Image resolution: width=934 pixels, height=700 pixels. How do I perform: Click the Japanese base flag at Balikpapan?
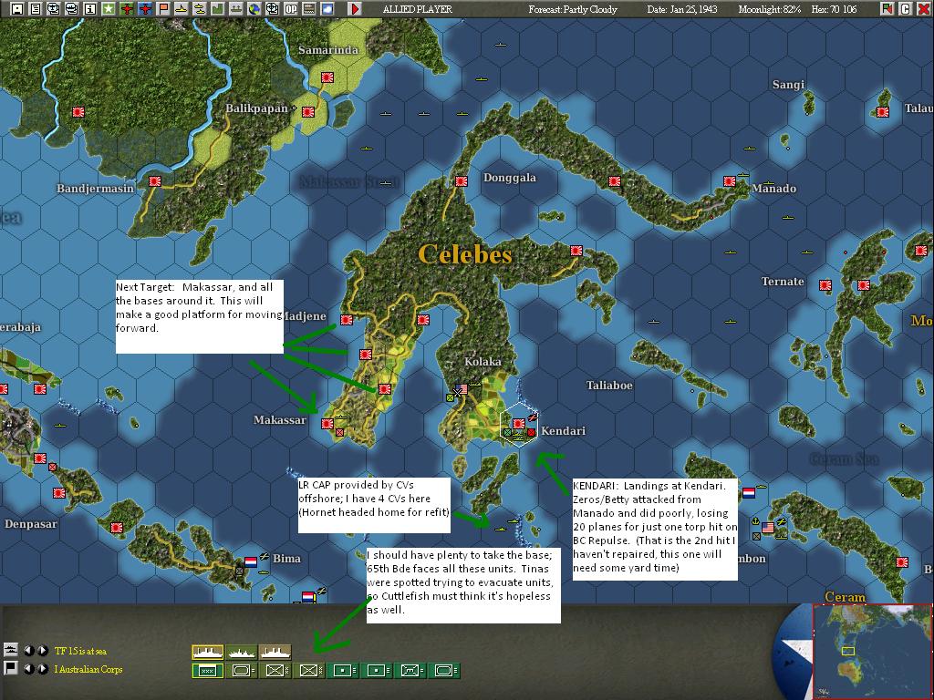pyautogui.click(x=308, y=111)
